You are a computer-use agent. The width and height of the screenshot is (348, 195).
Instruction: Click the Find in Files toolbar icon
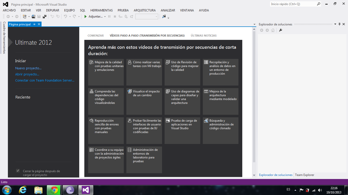tap(164, 17)
